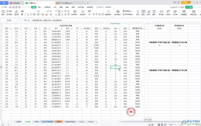Click the Merge and Center (合并居中) icon
Screen dimensions: 201x126
(75, 12)
